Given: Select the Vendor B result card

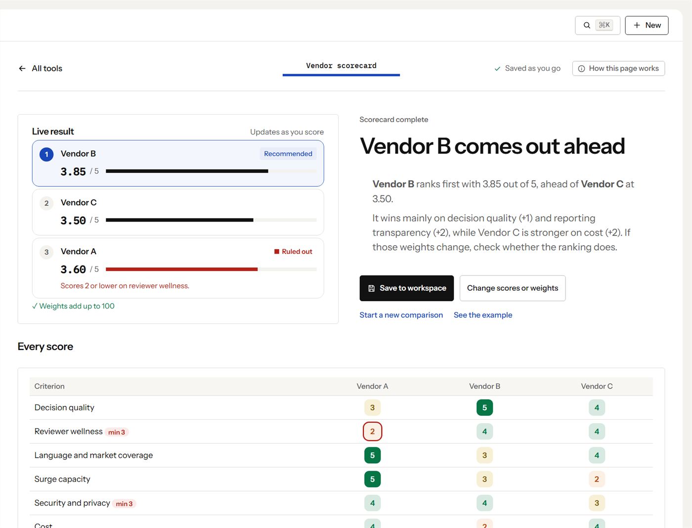Looking at the screenshot, I should coord(178,163).
